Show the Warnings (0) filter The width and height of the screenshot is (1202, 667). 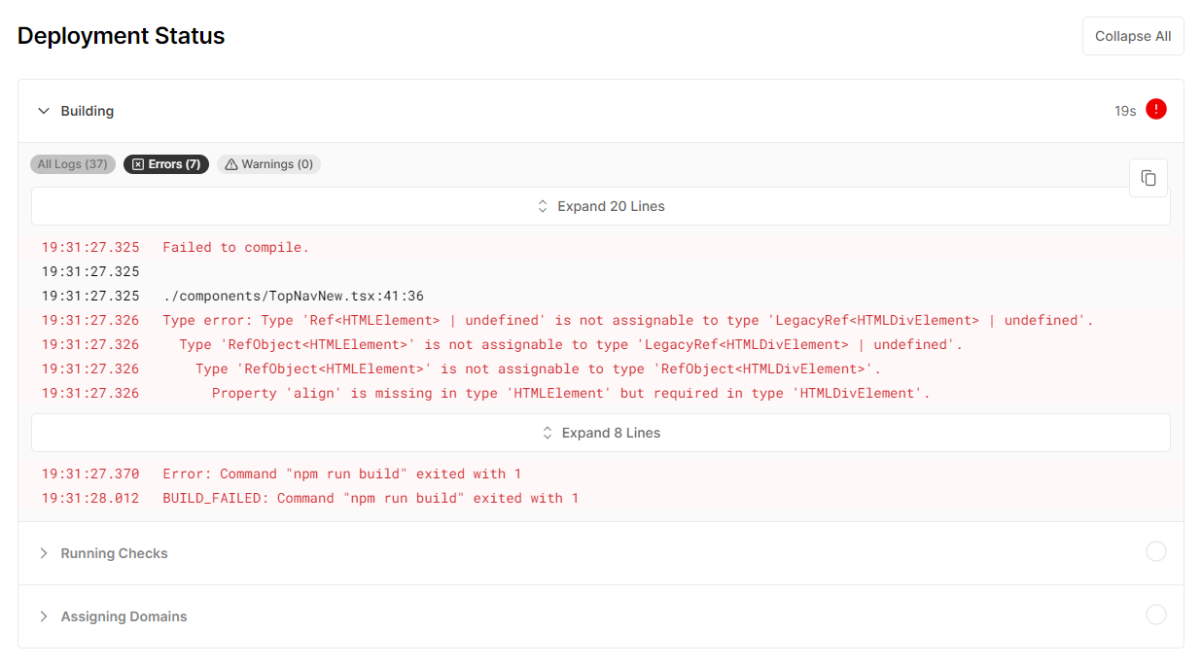[x=268, y=164]
